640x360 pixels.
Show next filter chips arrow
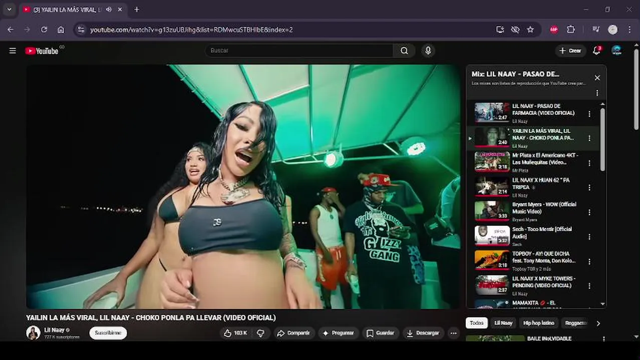[x=598, y=323]
